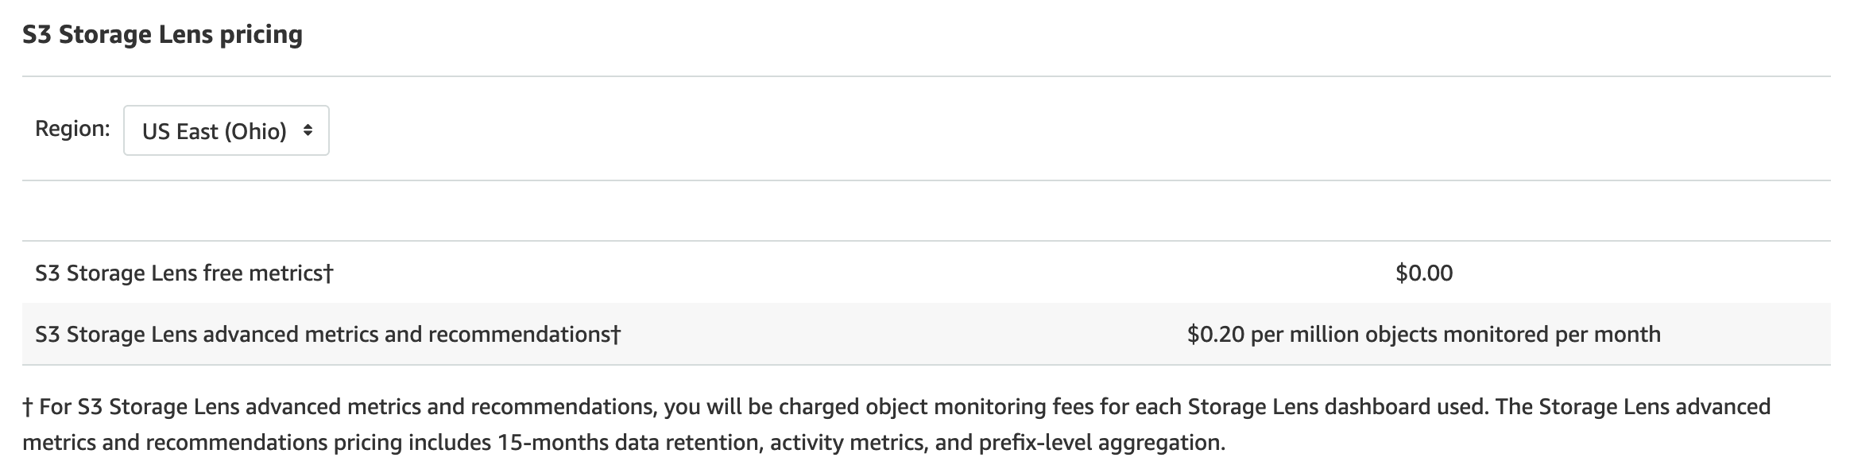This screenshot has width=1850, height=473.
Task: Click the dagger at the footnote start
Action: [27, 407]
